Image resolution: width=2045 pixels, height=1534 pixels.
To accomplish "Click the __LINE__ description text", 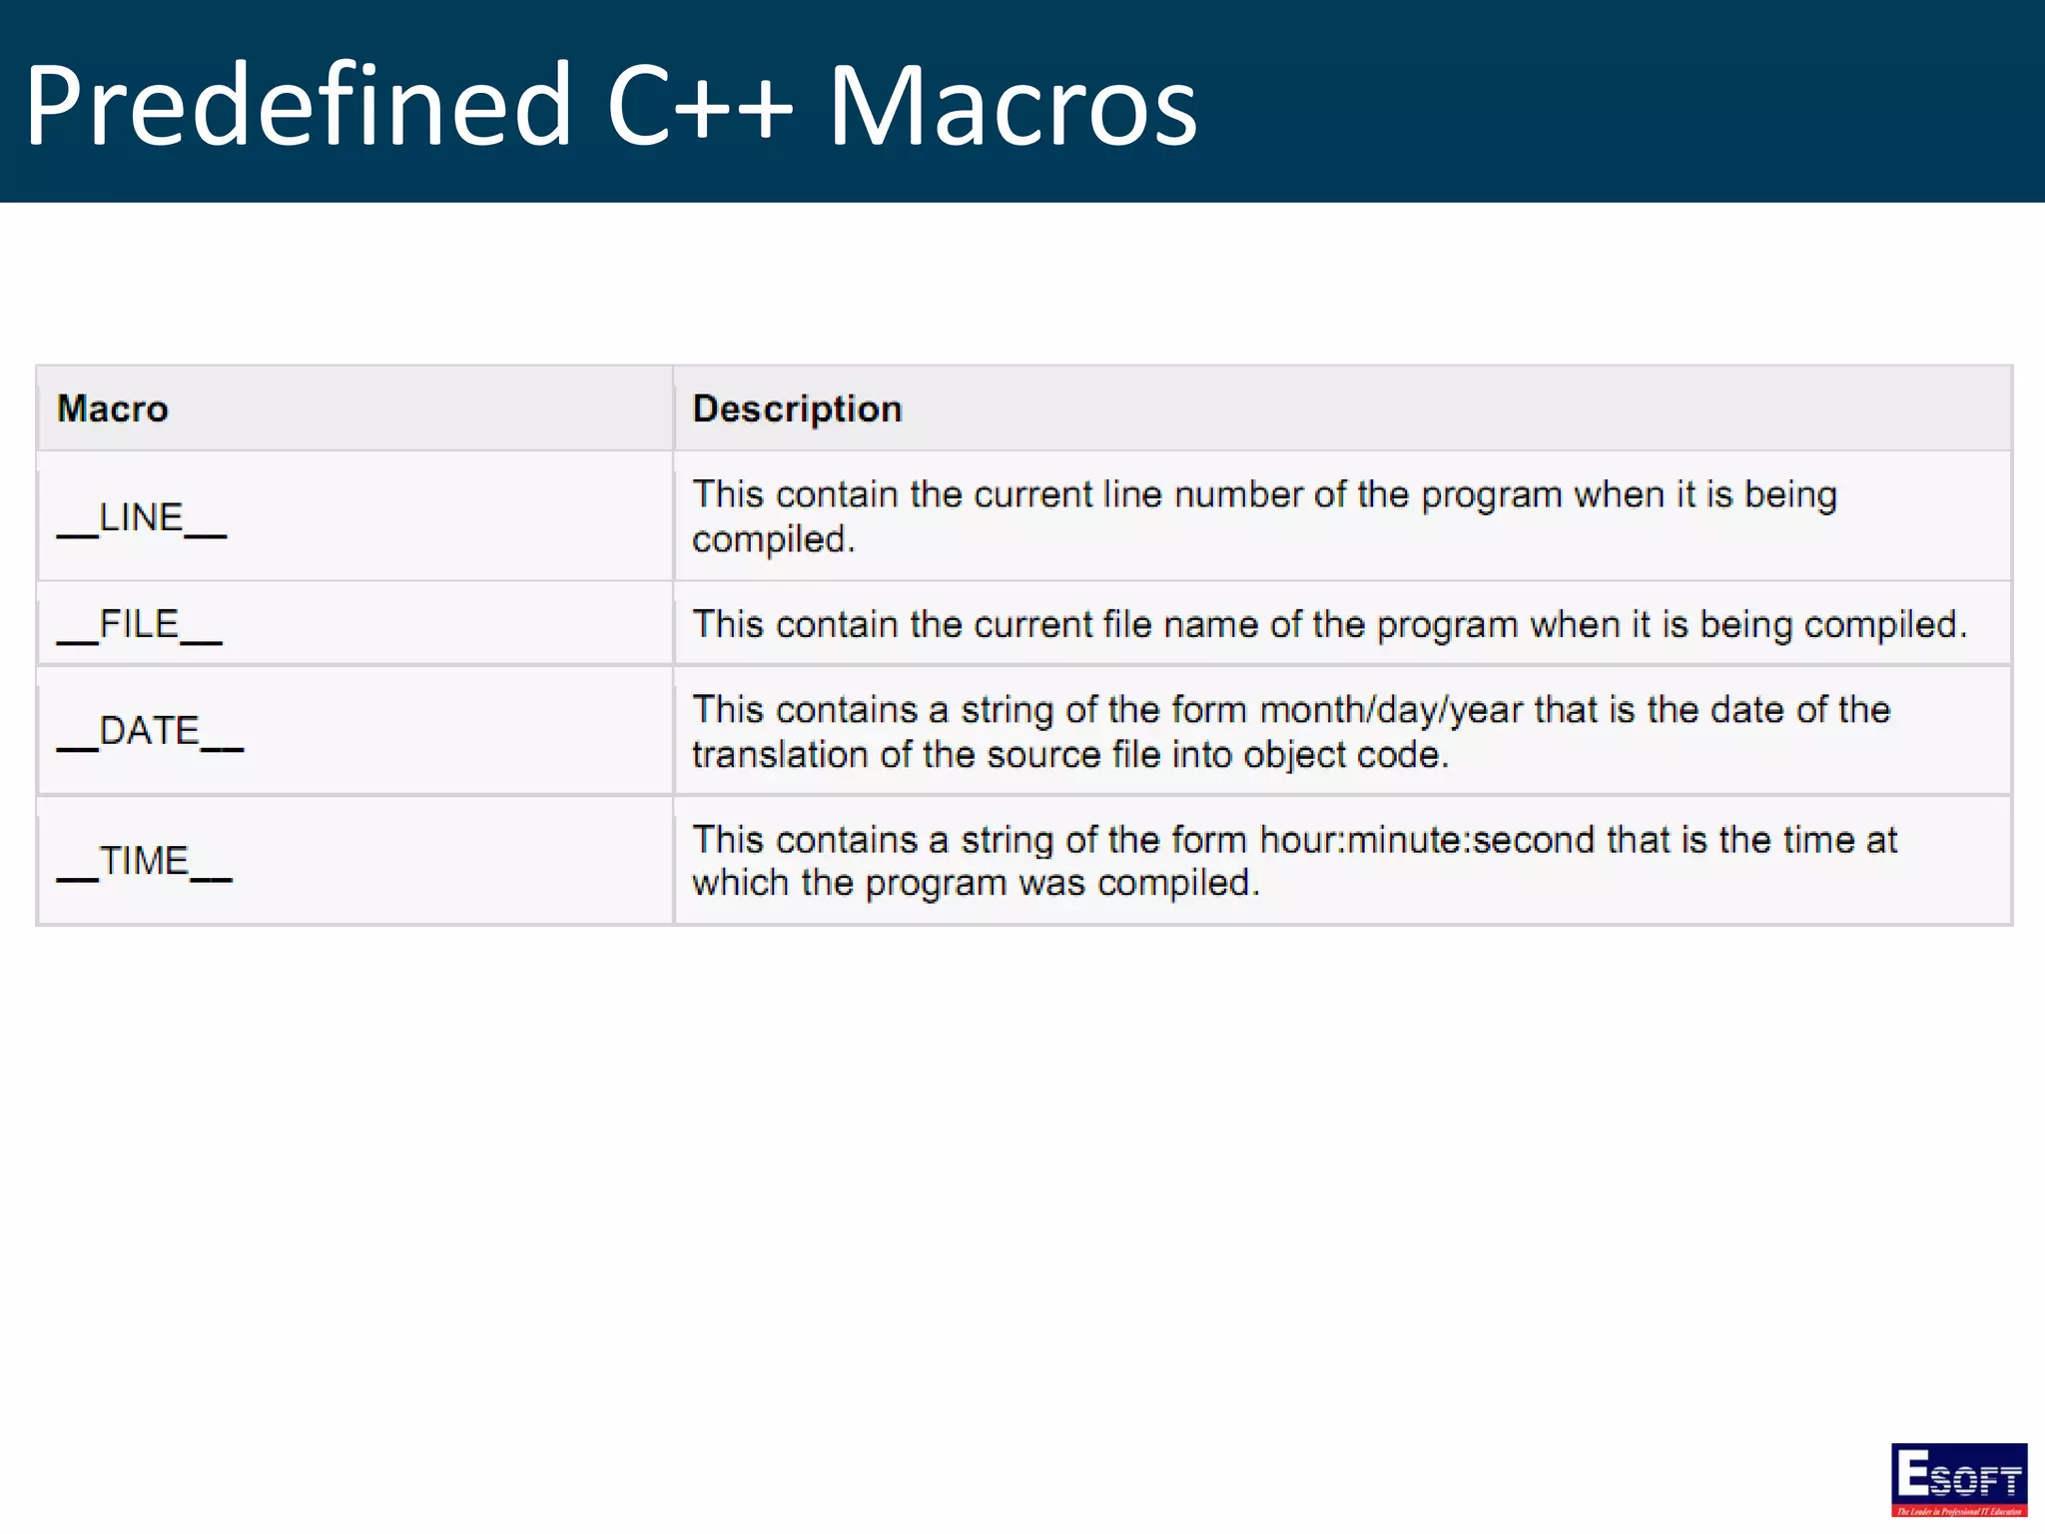I will (1263, 495).
